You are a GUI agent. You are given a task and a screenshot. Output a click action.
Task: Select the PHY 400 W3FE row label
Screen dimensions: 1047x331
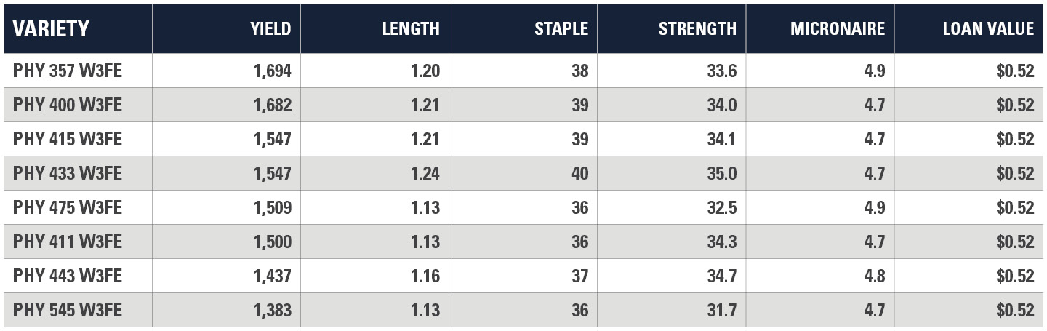pyautogui.click(x=67, y=105)
